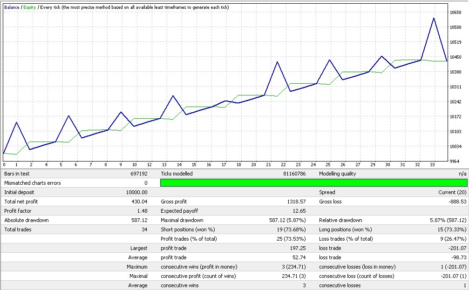This screenshot has width=469, height=290.
Task: Click the highest balance peak on chart
Action: click(434, 19)
